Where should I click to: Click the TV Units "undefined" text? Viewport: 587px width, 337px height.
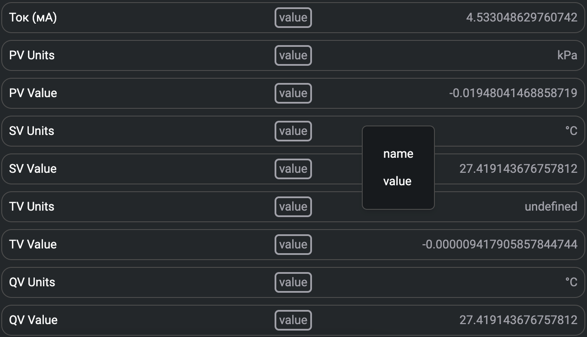[550, 207]
